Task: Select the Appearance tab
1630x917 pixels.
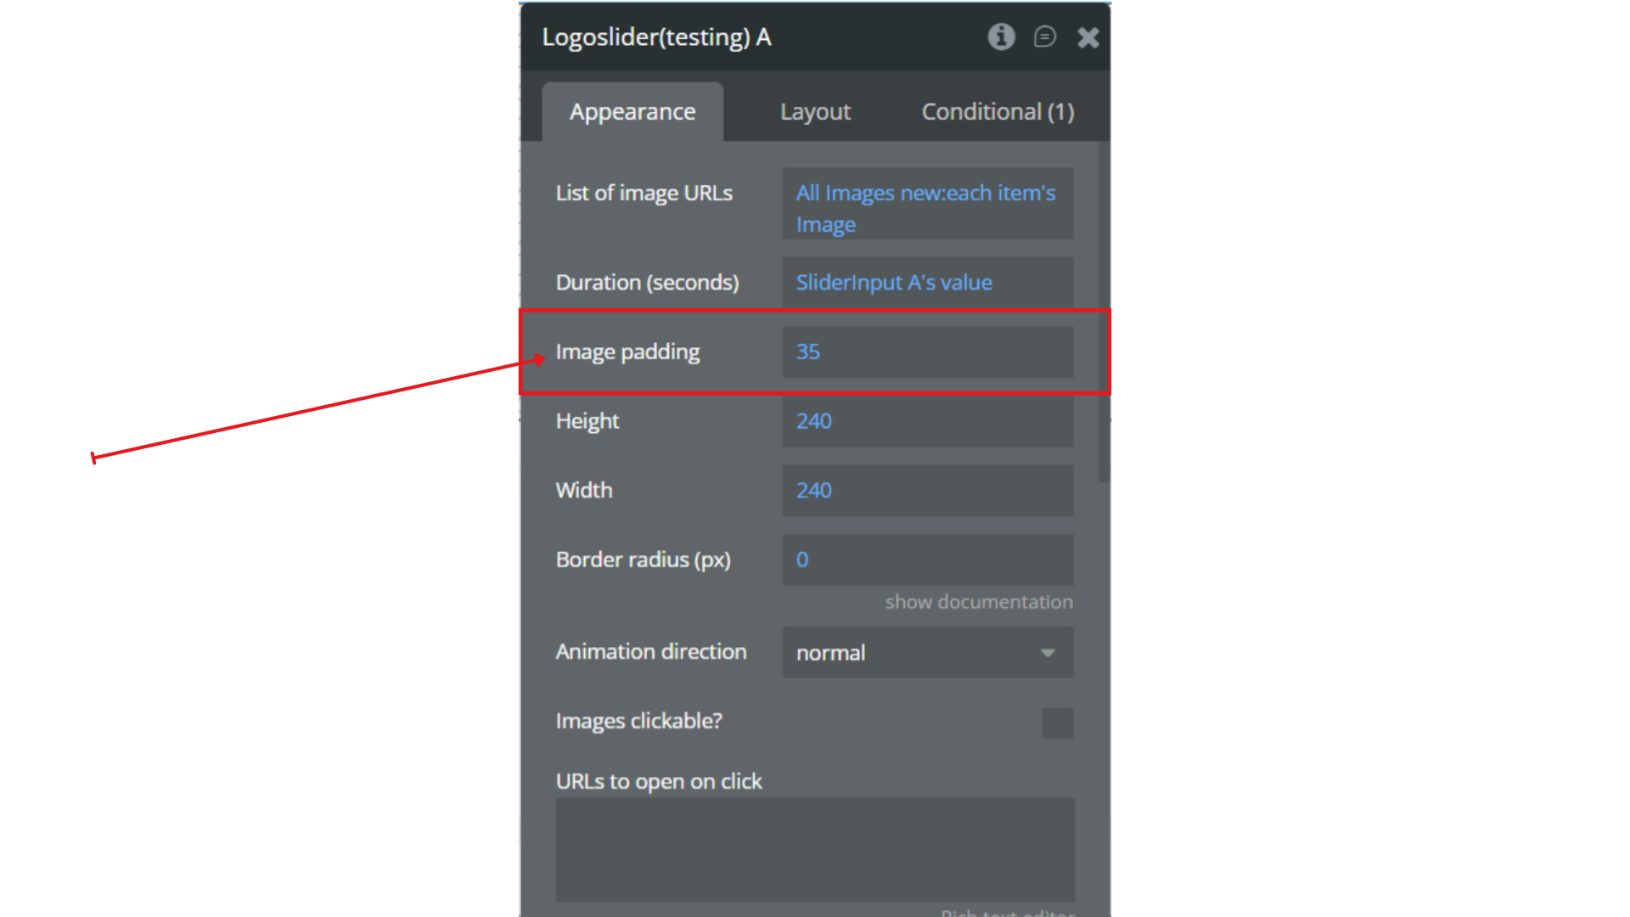Action: tap(632, 111)
